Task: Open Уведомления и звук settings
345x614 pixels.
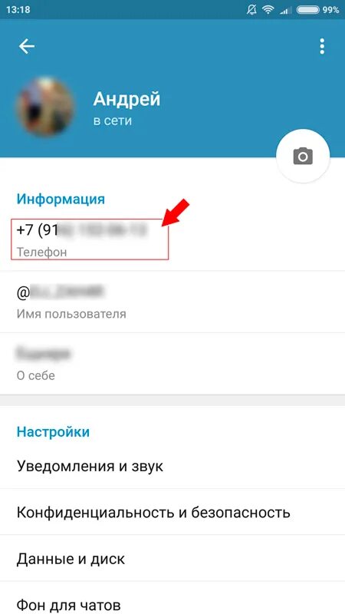Action: click(x=172, y=467)
